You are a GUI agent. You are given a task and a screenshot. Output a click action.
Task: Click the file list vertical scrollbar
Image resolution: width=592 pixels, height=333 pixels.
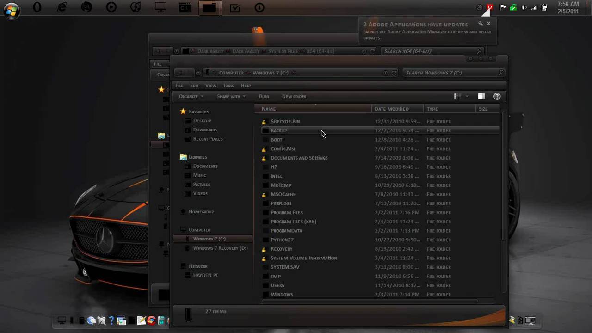(503, 176)
